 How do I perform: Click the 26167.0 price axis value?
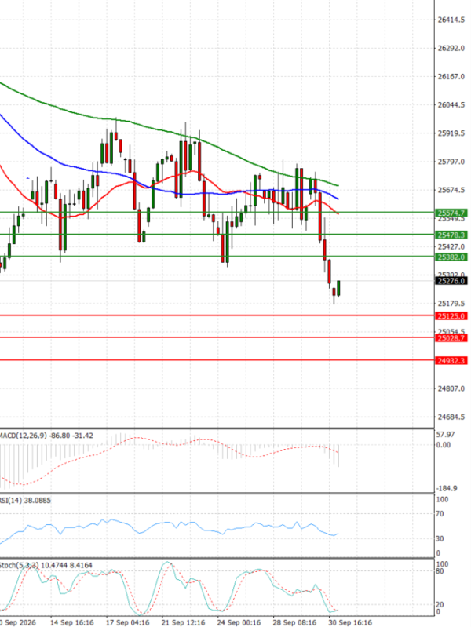click(451, 76)
